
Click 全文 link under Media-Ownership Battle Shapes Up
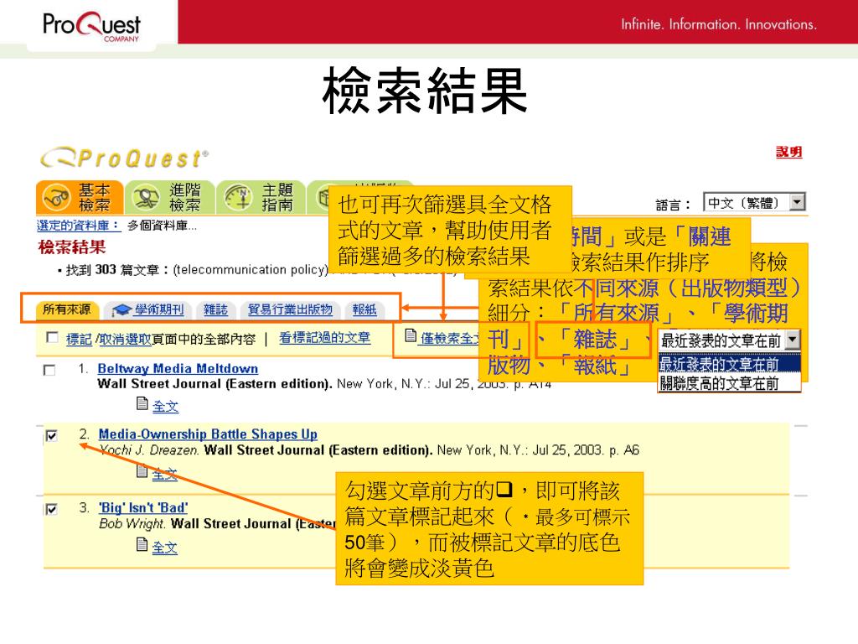point(165,475)
